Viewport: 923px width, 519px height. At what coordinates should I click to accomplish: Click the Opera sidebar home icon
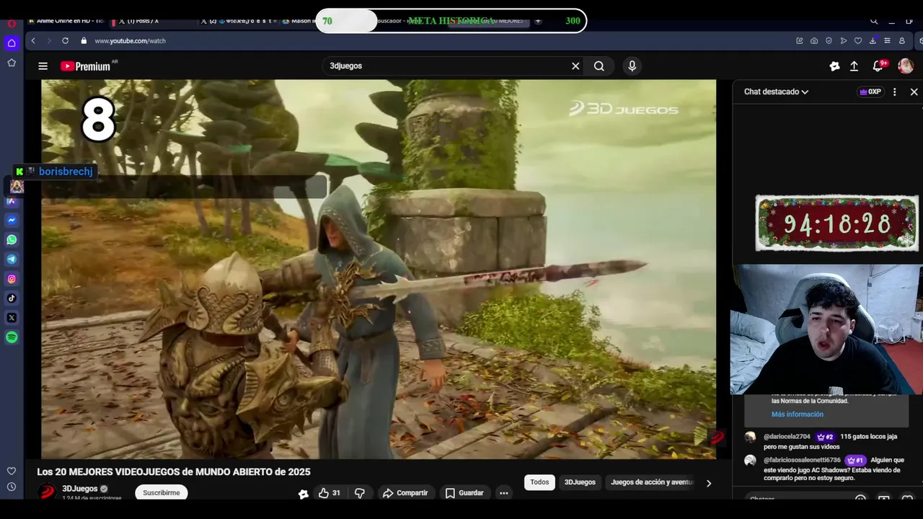pos(12,43)
